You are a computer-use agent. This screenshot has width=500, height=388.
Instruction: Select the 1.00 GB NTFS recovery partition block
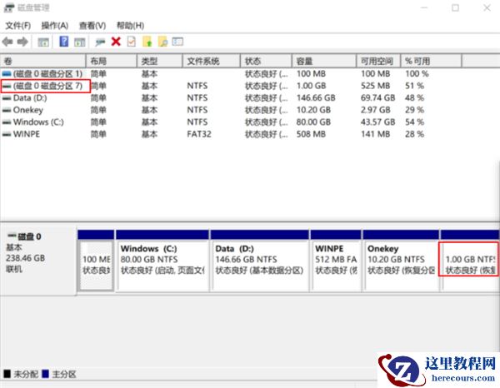(469, 261)
